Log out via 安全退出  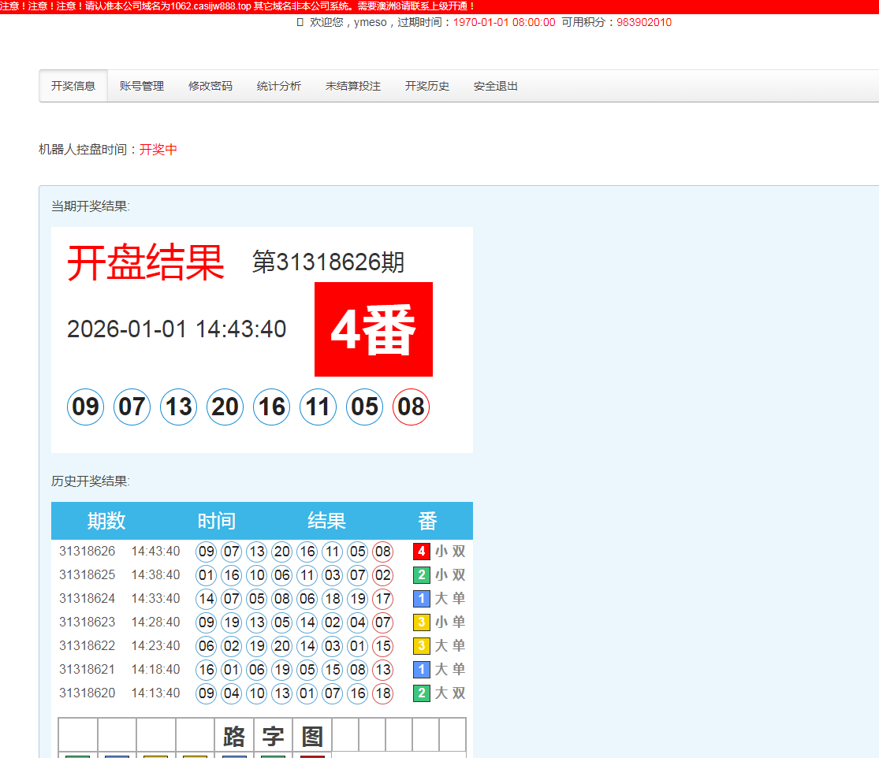click(x=496, y=86)
